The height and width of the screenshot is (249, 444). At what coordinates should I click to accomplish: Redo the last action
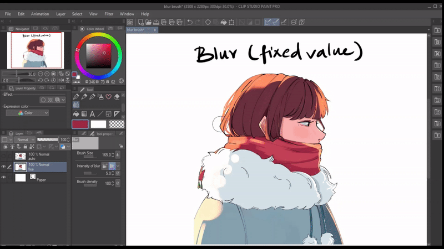pyautogui.click(x=198, y=22)
